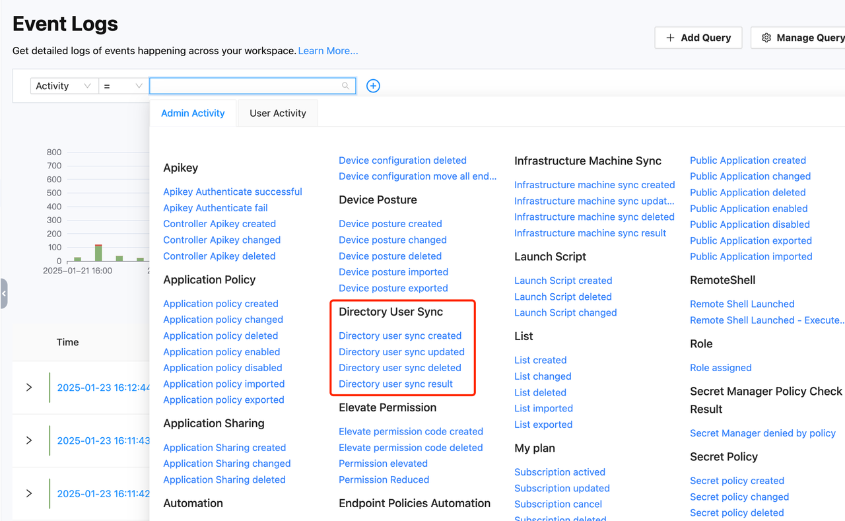Choose Directory user sync created
The height and width of the screenshot is (521, 845).
pyautogui.click(x=400, y=335)
